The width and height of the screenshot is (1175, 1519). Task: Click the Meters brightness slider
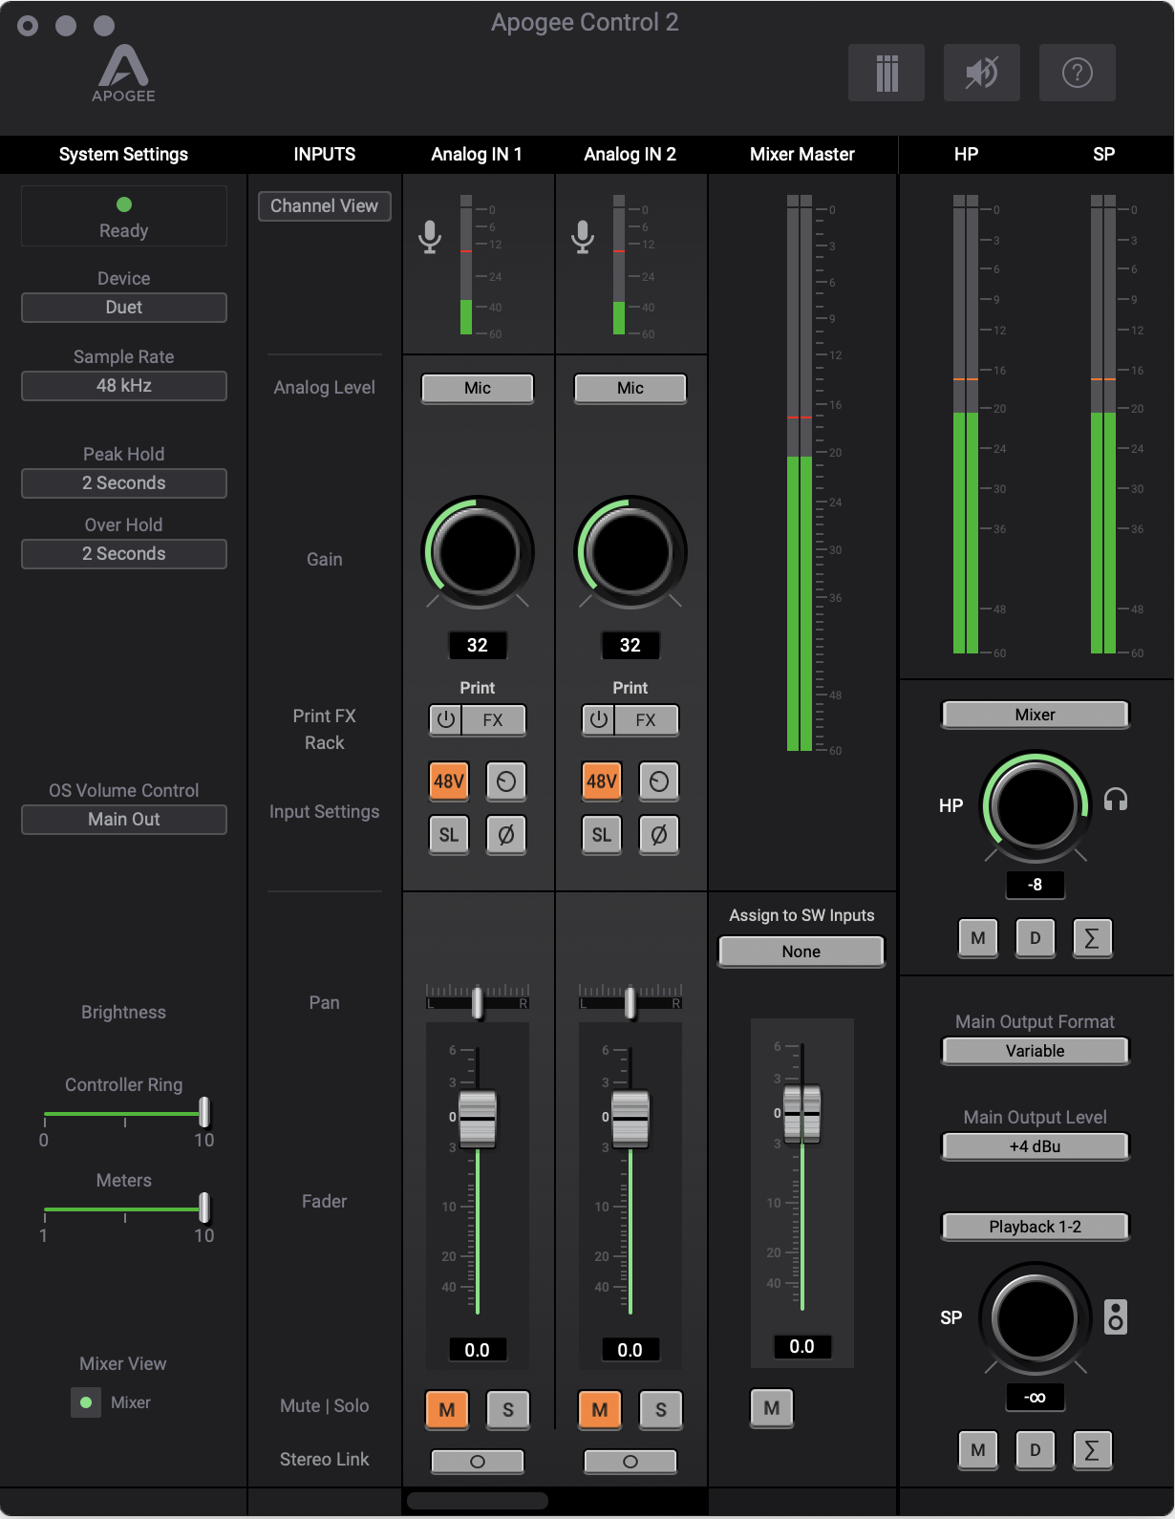pyautogui.click(x=124, y=1209)
